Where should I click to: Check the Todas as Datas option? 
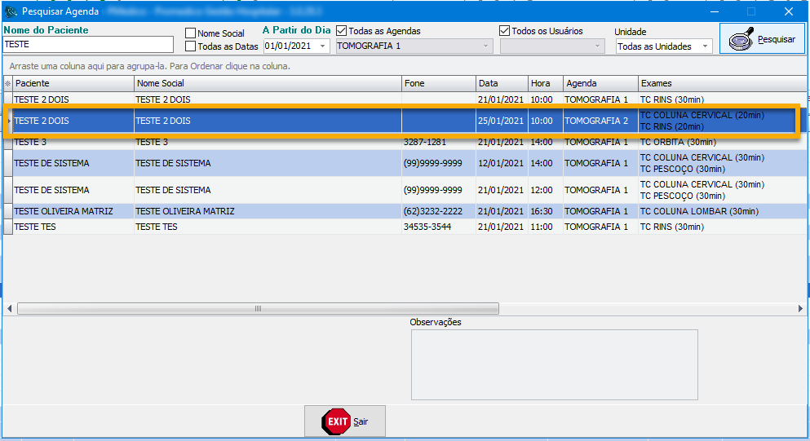pyautogui.click(x=191, y=46)
